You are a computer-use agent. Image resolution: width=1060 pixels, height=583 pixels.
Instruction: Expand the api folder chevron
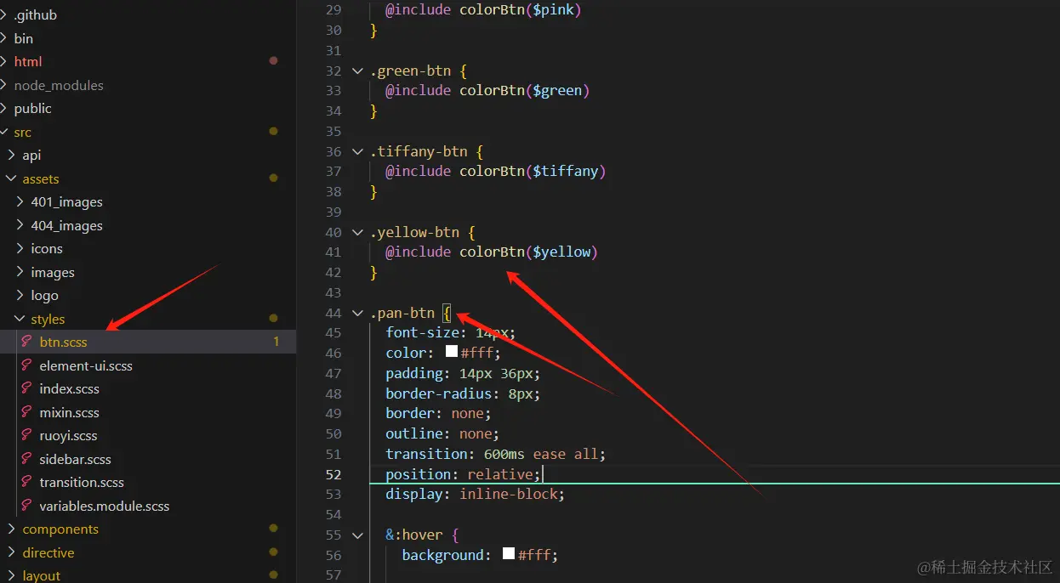(x=11, y=155)
